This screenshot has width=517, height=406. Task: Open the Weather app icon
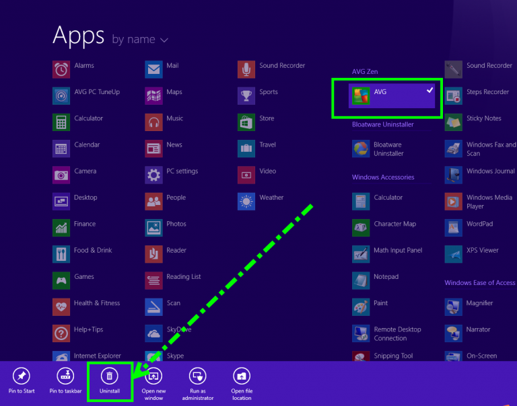tap(246, 201)
